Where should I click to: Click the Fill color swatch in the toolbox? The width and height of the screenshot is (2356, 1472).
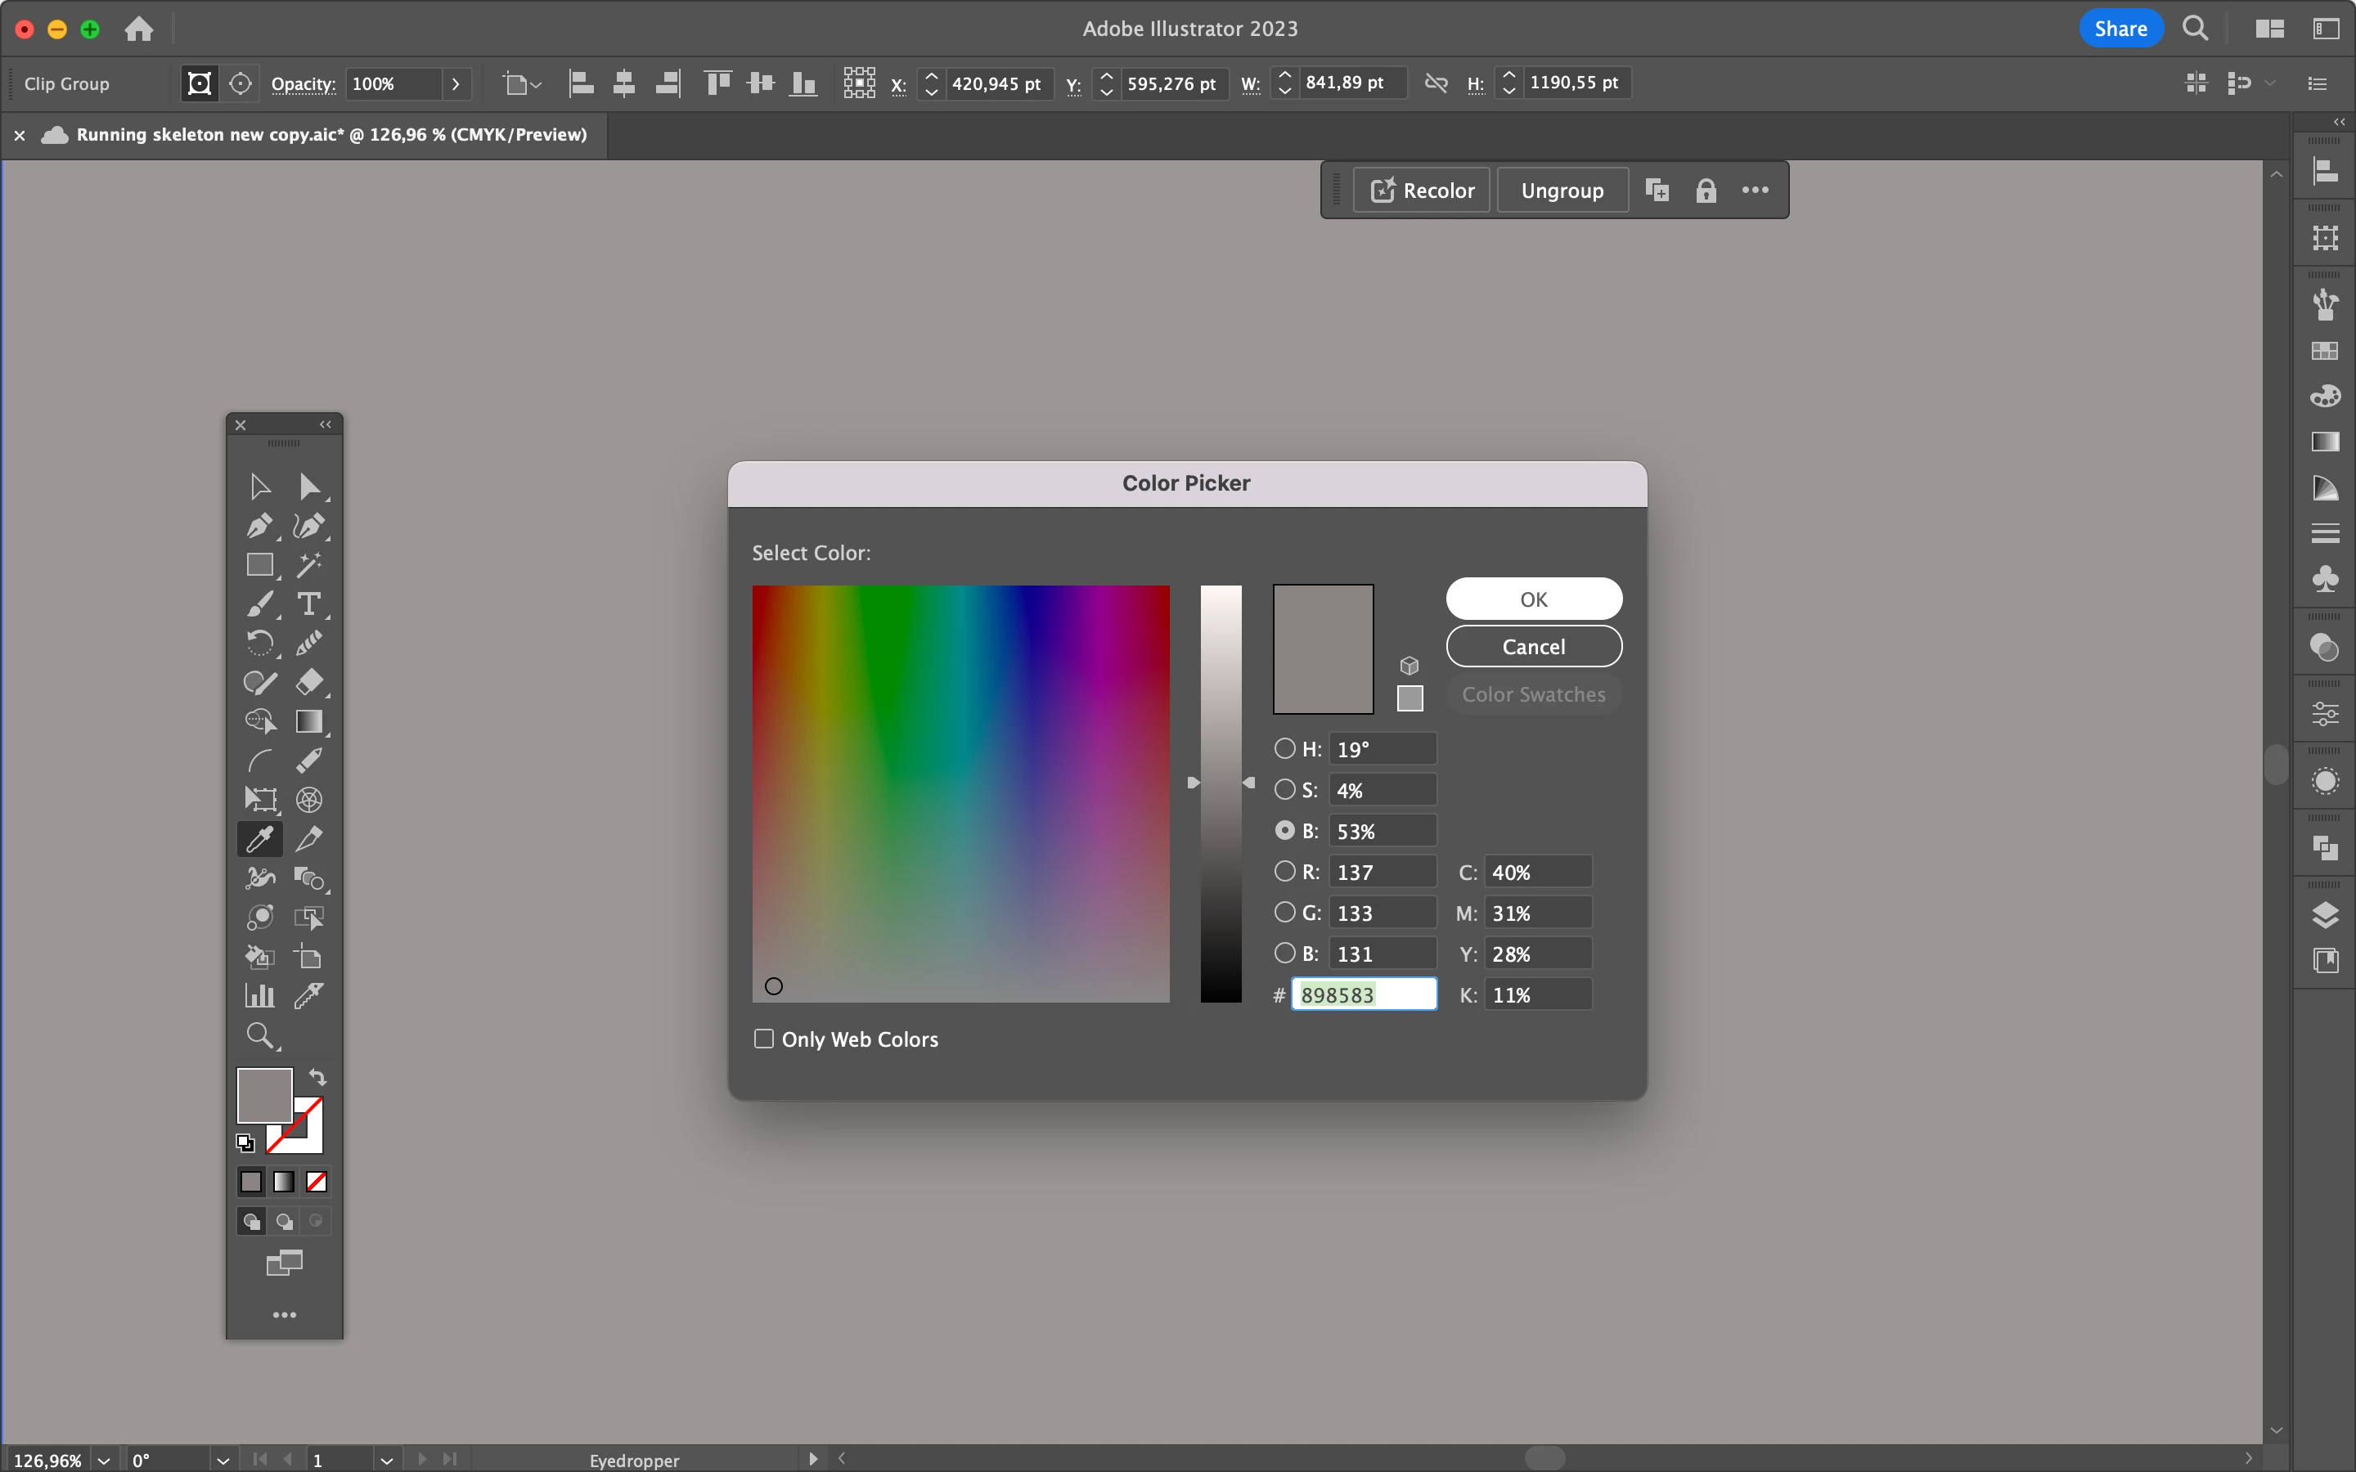[x=264, y=1095]
